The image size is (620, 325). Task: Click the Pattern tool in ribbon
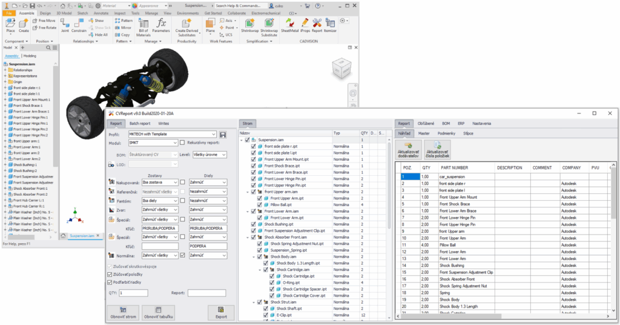pyautogui.click(x=124, y=21)
